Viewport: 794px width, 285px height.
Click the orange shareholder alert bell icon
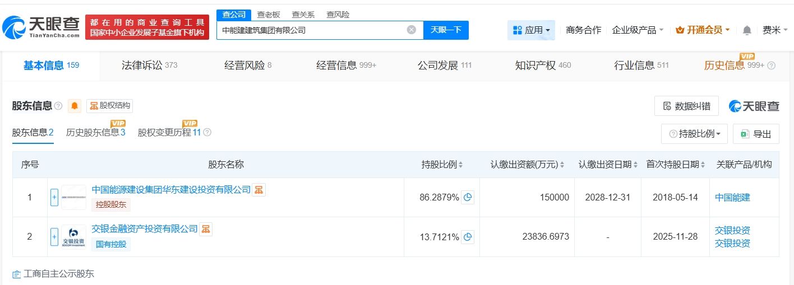tap(75, 106)
